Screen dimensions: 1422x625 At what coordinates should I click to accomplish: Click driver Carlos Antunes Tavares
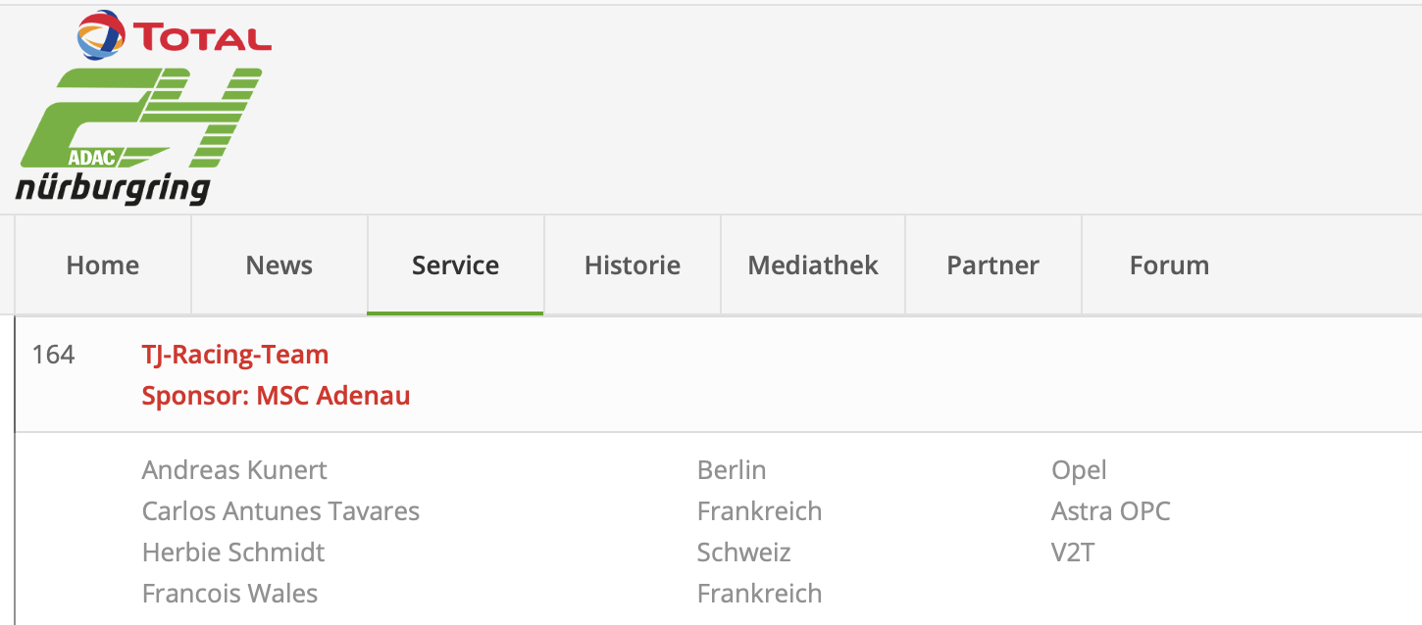pos(280,511)
